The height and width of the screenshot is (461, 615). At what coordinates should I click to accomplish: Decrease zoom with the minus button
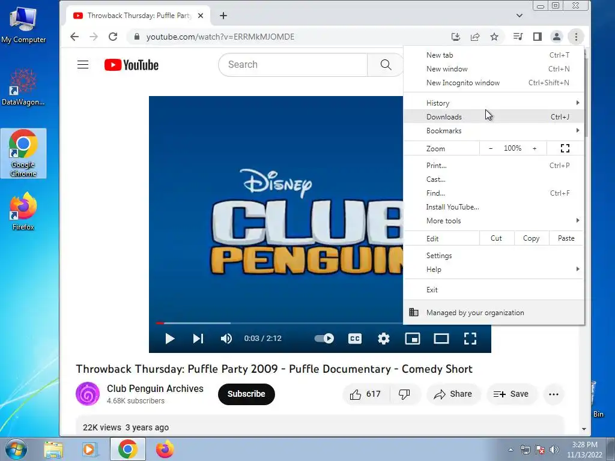(490, 148)
